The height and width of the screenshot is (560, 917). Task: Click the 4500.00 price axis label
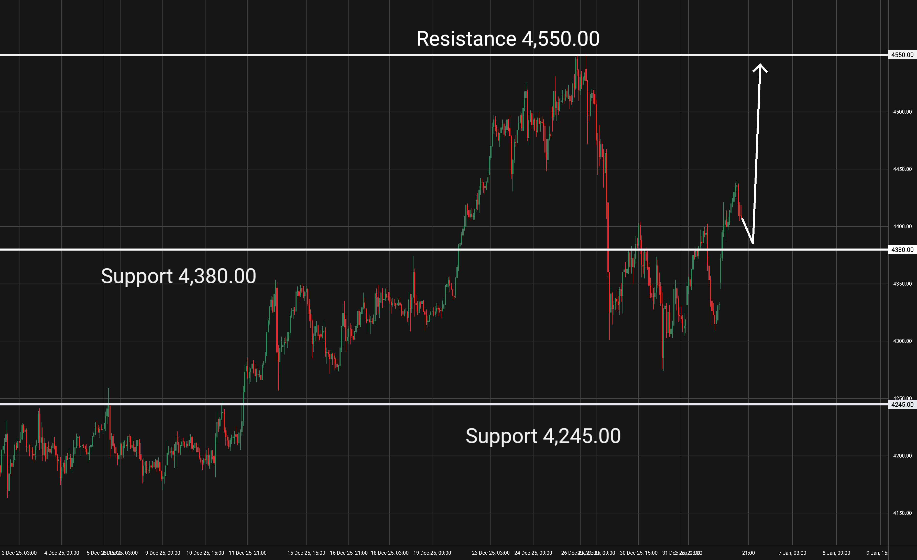pos(902,112)
